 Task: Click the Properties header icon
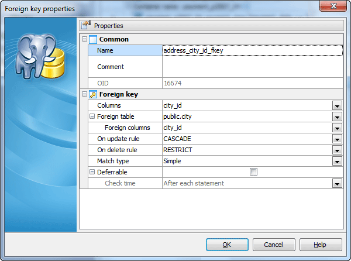point(86,26)
